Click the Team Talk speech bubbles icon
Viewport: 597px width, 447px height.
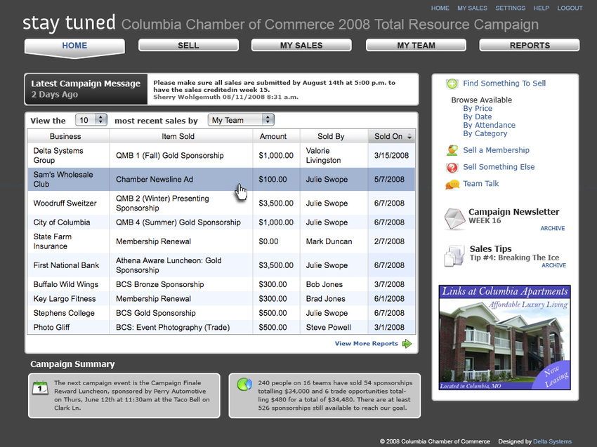click(452, 185)
